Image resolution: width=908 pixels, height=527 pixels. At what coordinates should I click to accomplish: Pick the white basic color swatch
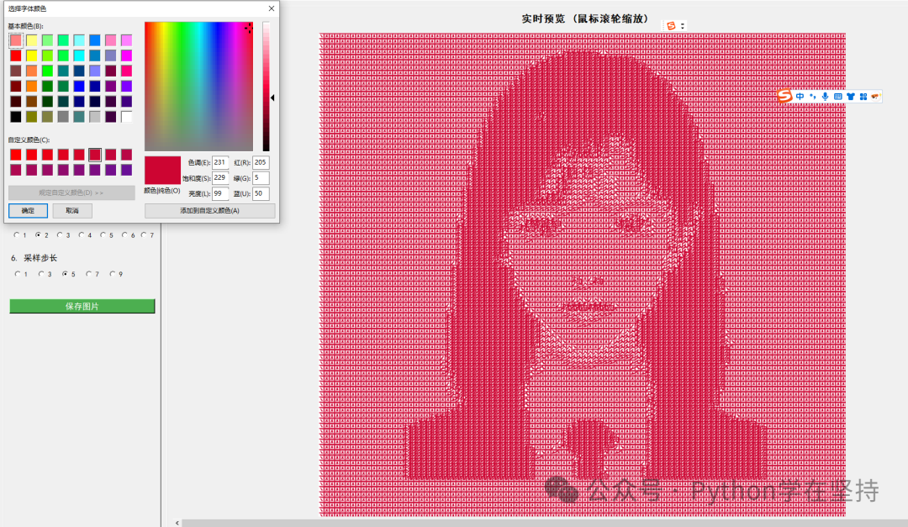pyautogui.click(x=126, y=116)
